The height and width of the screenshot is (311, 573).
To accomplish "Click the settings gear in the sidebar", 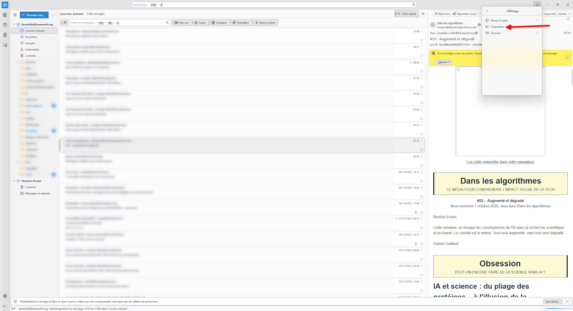I will [5, 296].
